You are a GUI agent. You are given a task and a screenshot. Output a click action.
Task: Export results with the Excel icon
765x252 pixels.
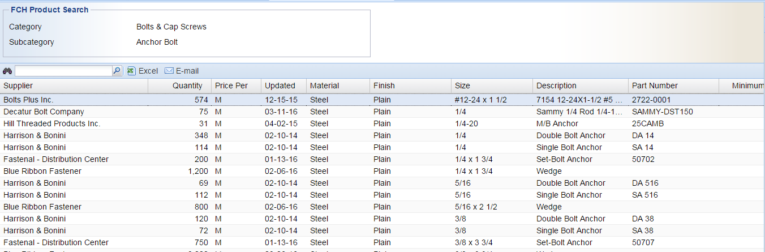click(x=131, y=71)
